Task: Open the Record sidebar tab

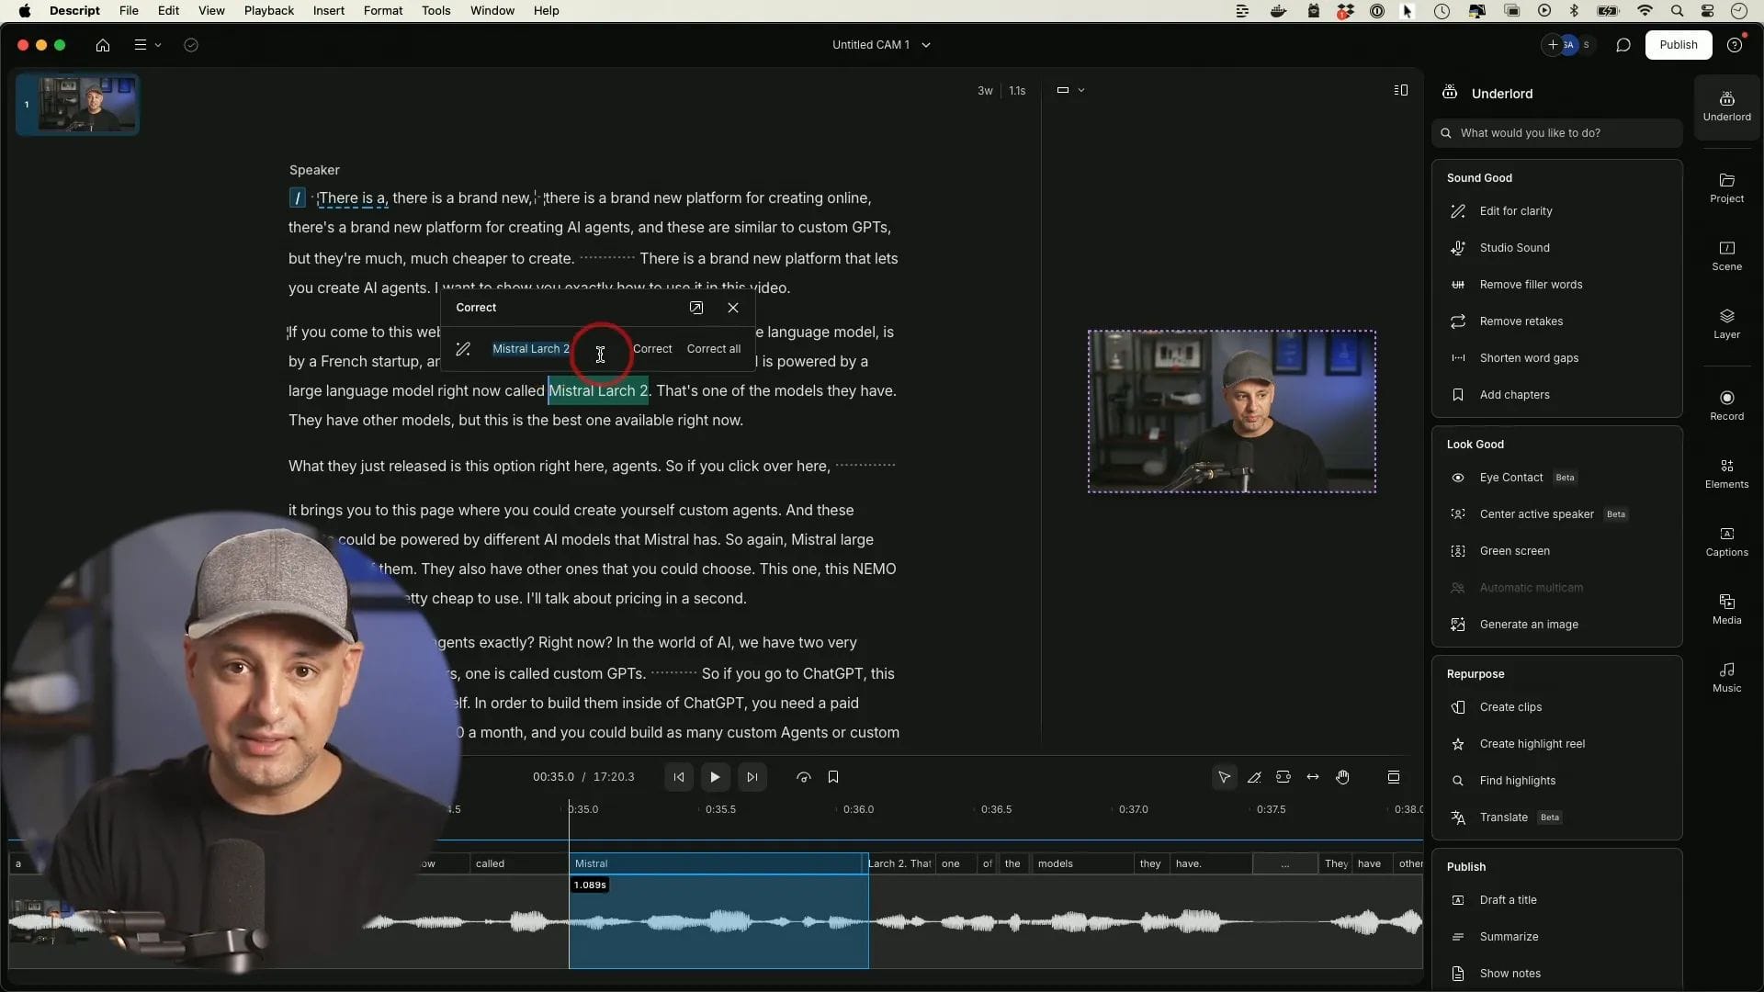Action: pos(1726,405)
